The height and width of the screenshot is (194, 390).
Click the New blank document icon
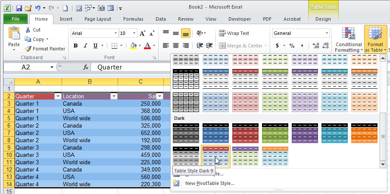pyautogui.click(x=65, y=8)
